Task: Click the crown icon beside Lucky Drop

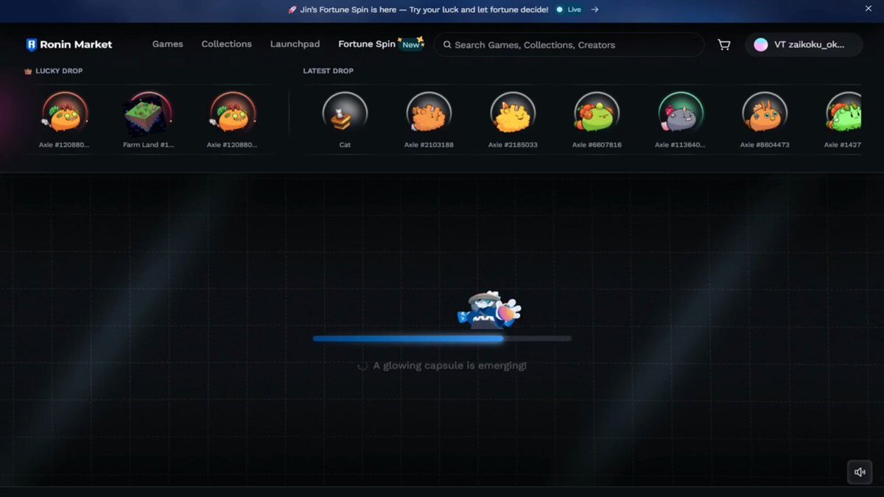Action: 28,71
